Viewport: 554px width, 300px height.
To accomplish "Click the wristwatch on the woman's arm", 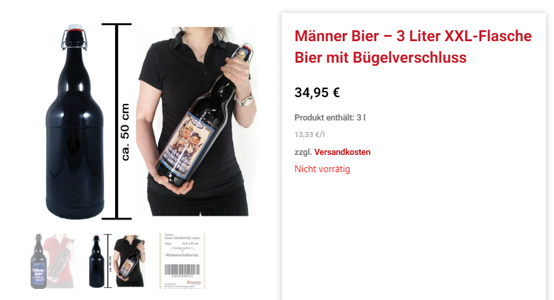I will click(244, 101).
